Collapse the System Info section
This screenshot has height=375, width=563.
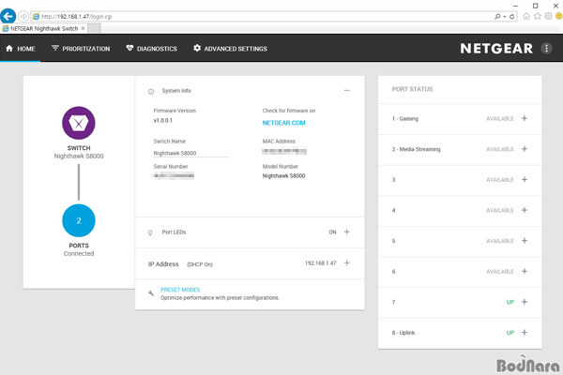[x=346, y=90]
